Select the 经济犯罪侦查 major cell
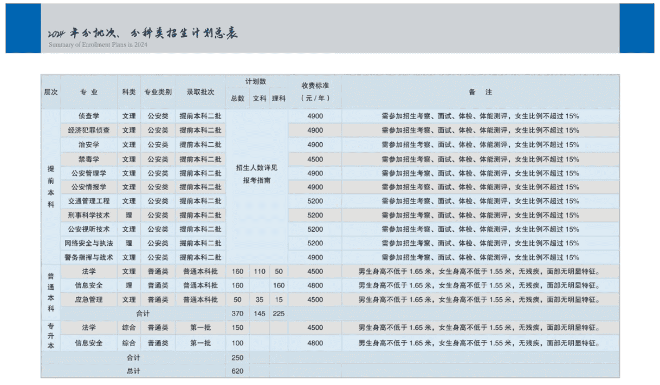The image size is (660, 385). [89, 130]
